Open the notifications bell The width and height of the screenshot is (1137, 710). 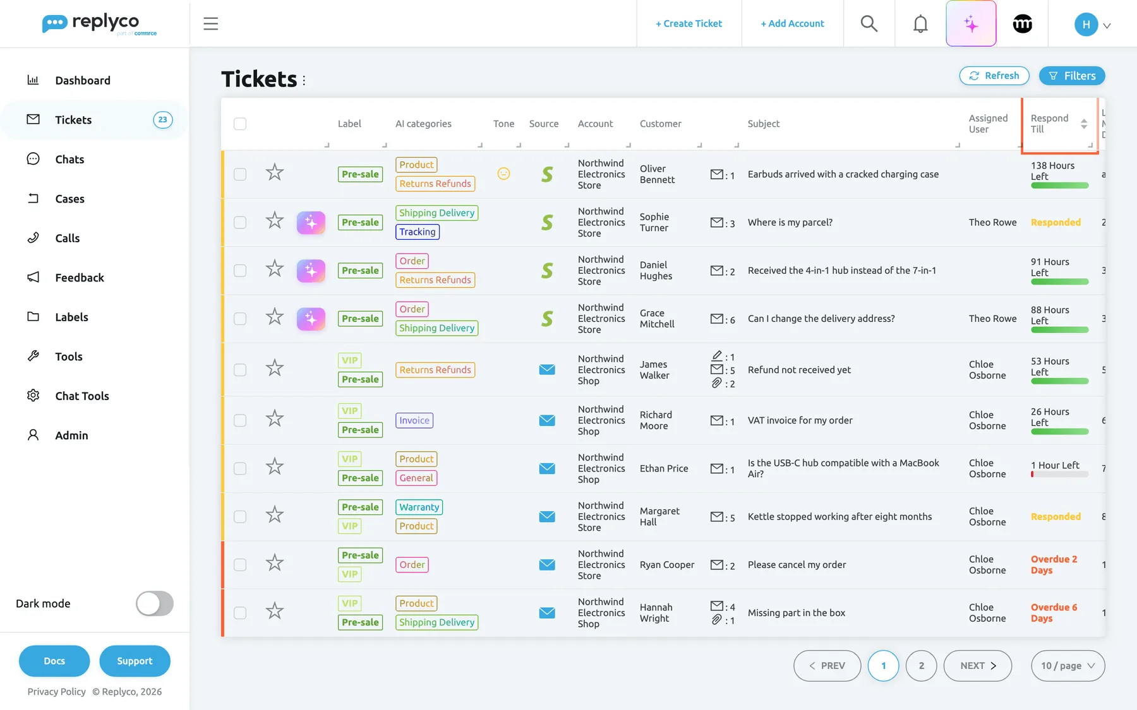tap(920, 23)
